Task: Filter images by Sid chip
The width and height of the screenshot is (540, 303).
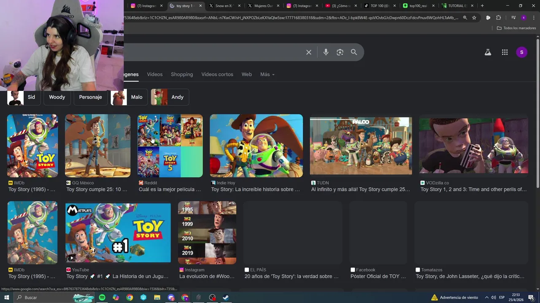Action: (x=24, y=97)
